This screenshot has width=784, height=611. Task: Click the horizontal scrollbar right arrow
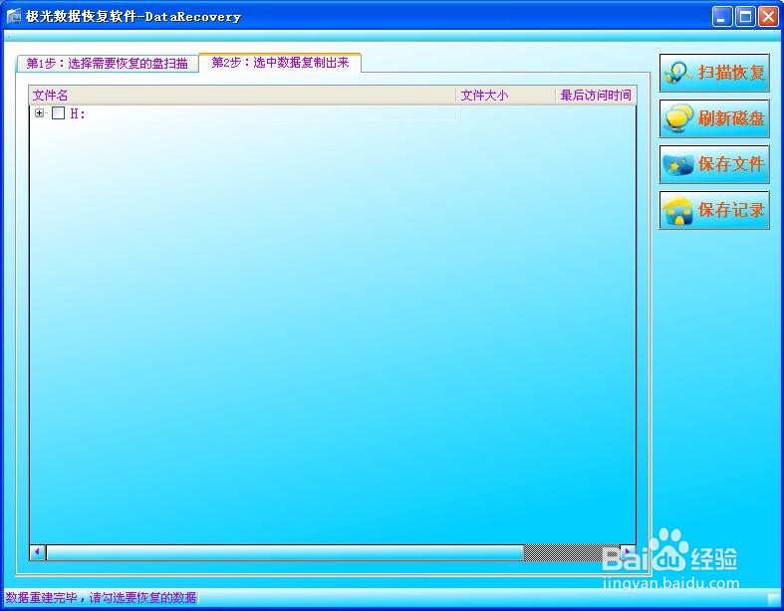pyautogui.click(x=628, y=552)
